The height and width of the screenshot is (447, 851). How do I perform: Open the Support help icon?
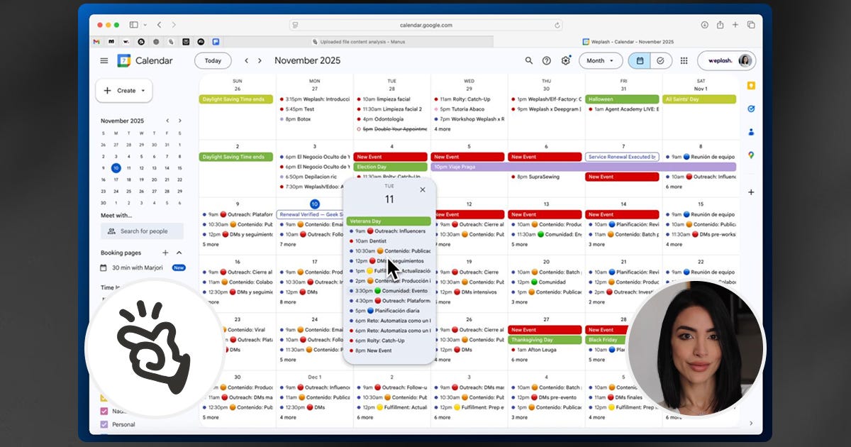[547, 61]
